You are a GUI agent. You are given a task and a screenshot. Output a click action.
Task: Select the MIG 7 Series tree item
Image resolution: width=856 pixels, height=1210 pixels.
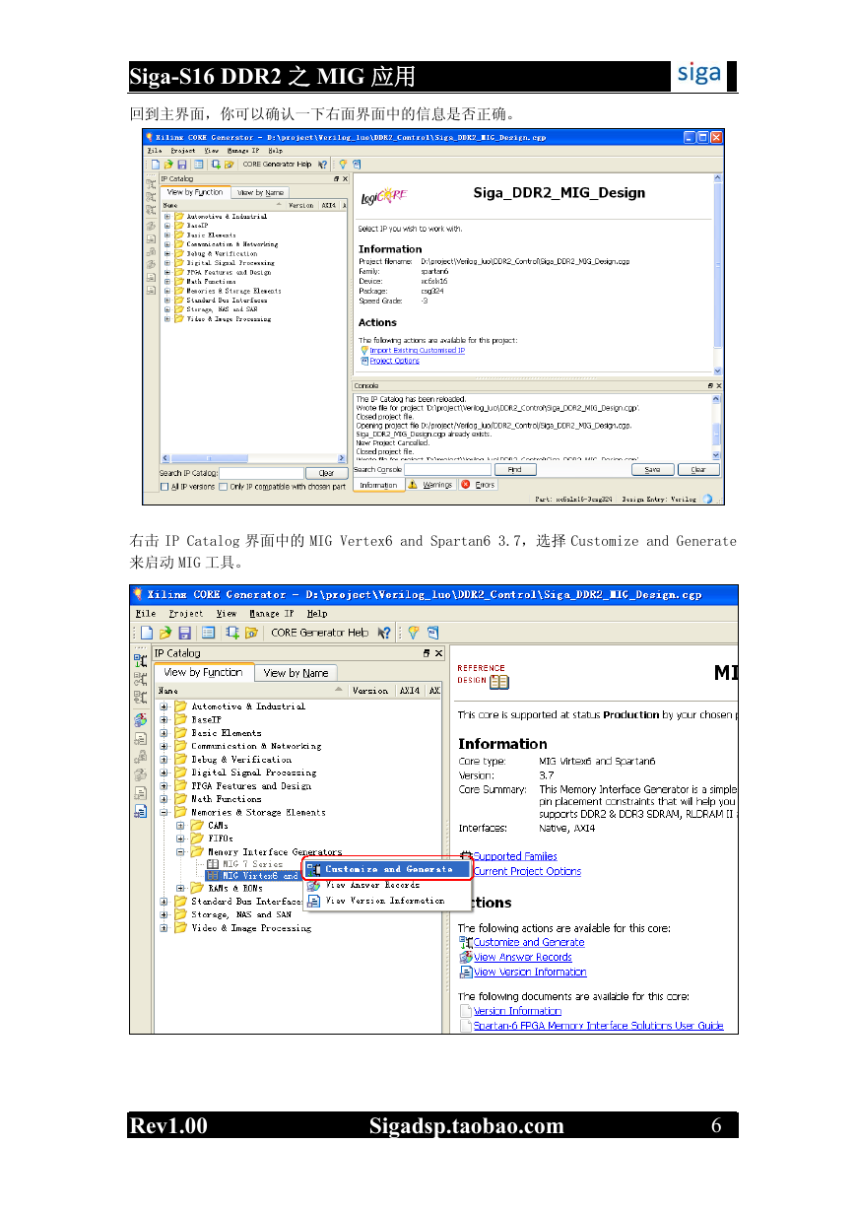tap(252, 864)
